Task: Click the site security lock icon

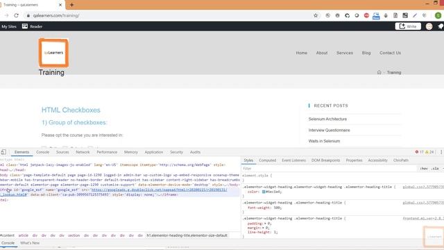Action: click(28, 15)
